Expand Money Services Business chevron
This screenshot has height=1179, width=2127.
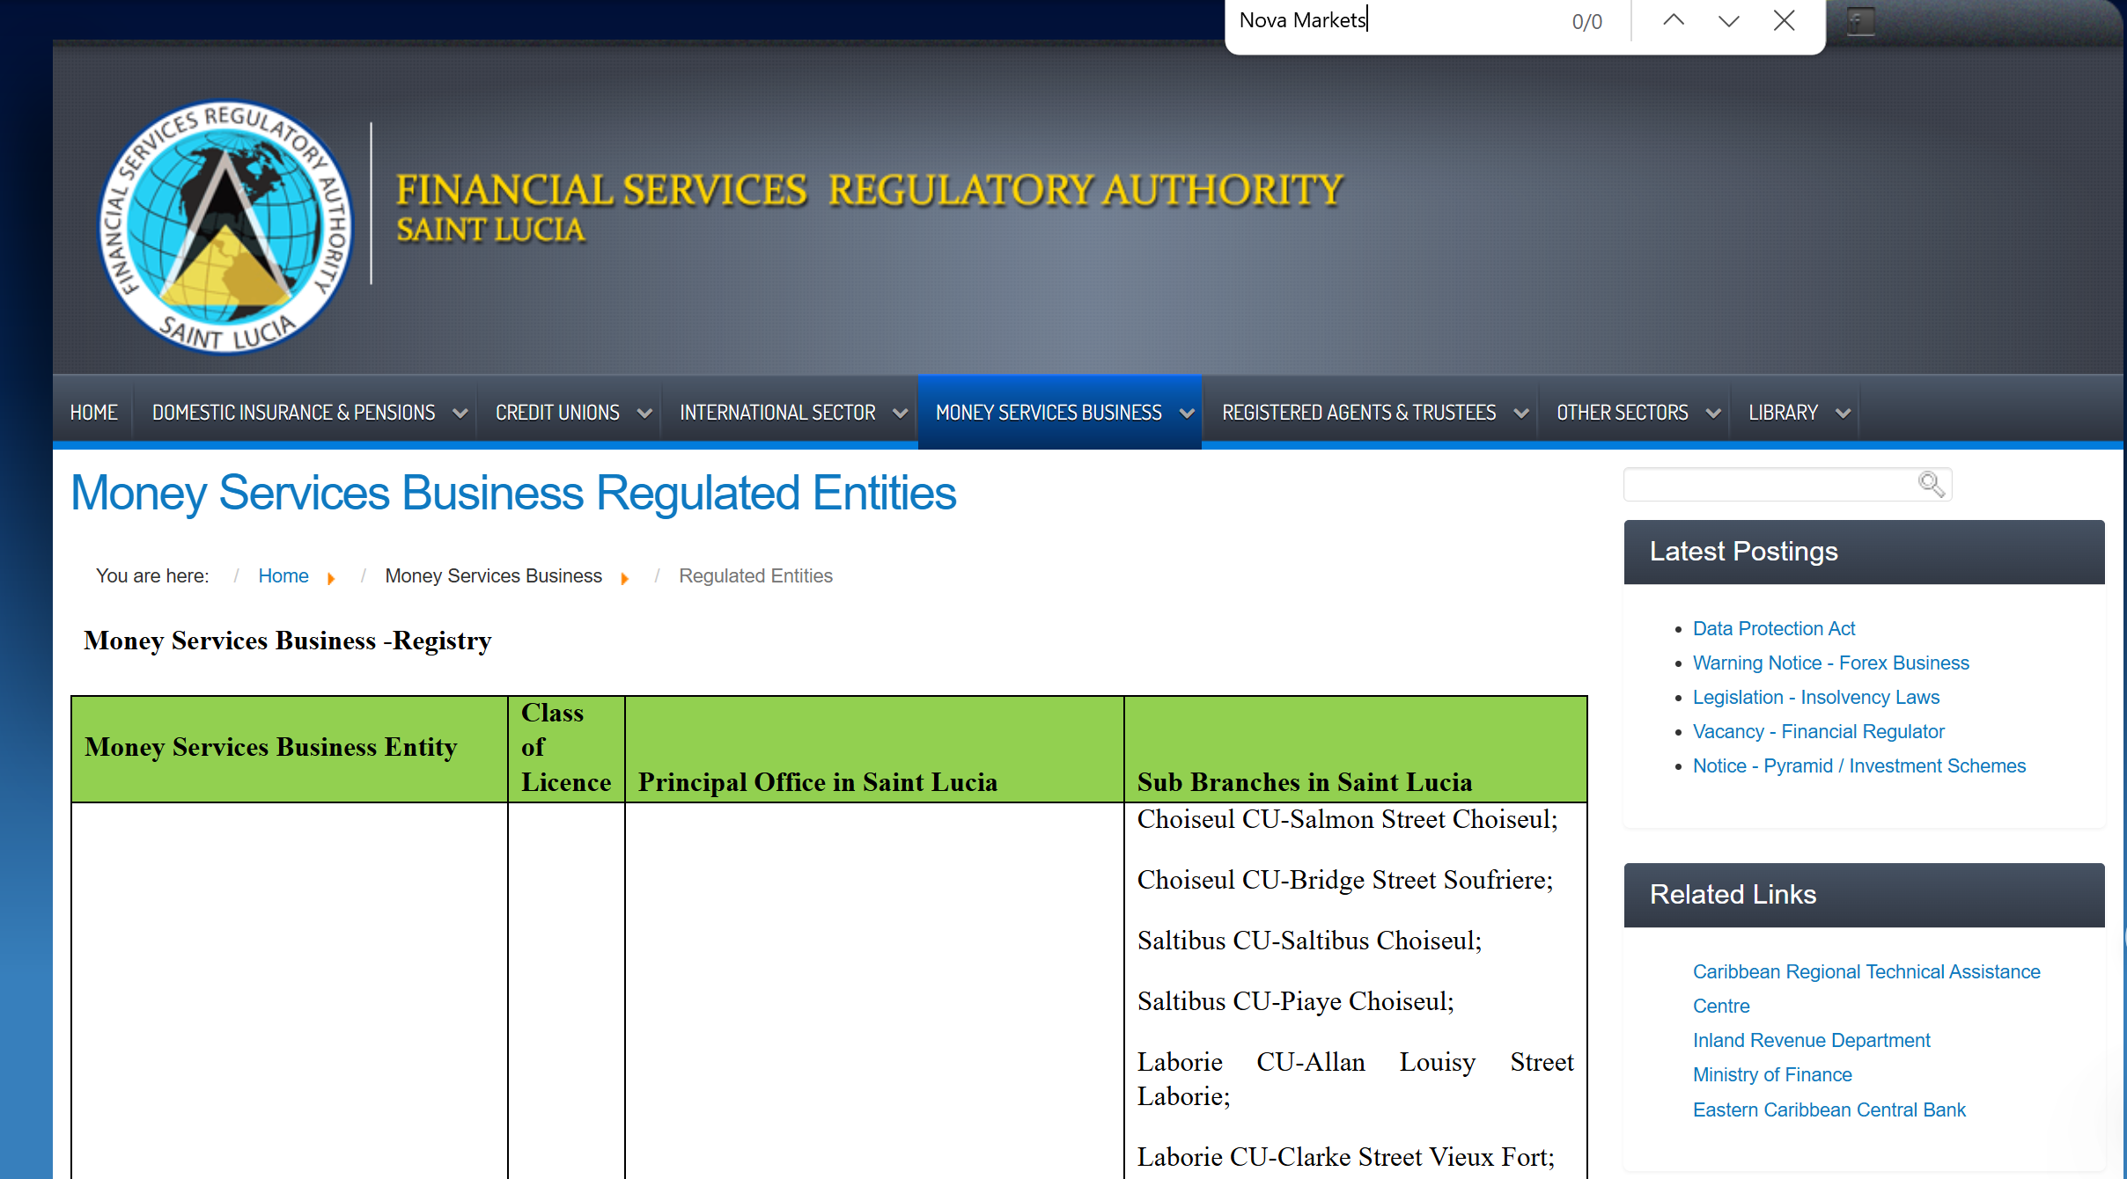point(1187,413)
